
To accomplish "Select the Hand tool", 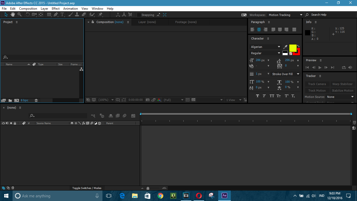I will coord(13,15).
